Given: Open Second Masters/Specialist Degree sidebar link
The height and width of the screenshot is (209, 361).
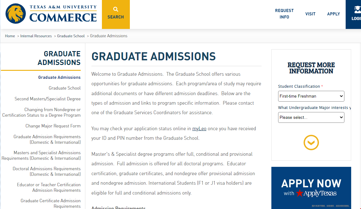Looking at the screenshot, I should click(48, 99).
